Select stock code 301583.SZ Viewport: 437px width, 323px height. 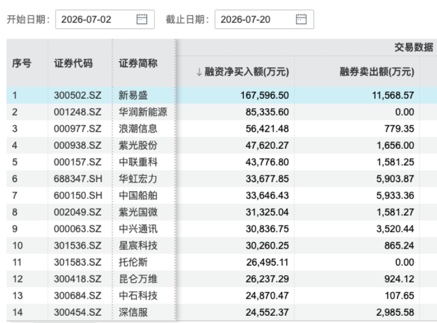77,263
